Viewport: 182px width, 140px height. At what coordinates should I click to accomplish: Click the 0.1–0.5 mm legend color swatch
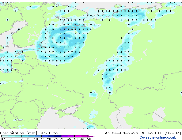coord(5,136)
